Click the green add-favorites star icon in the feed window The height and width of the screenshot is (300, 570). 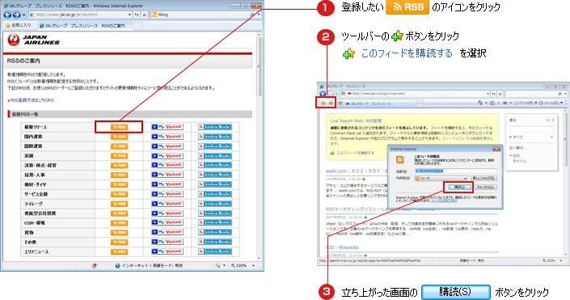coord(331,104)
